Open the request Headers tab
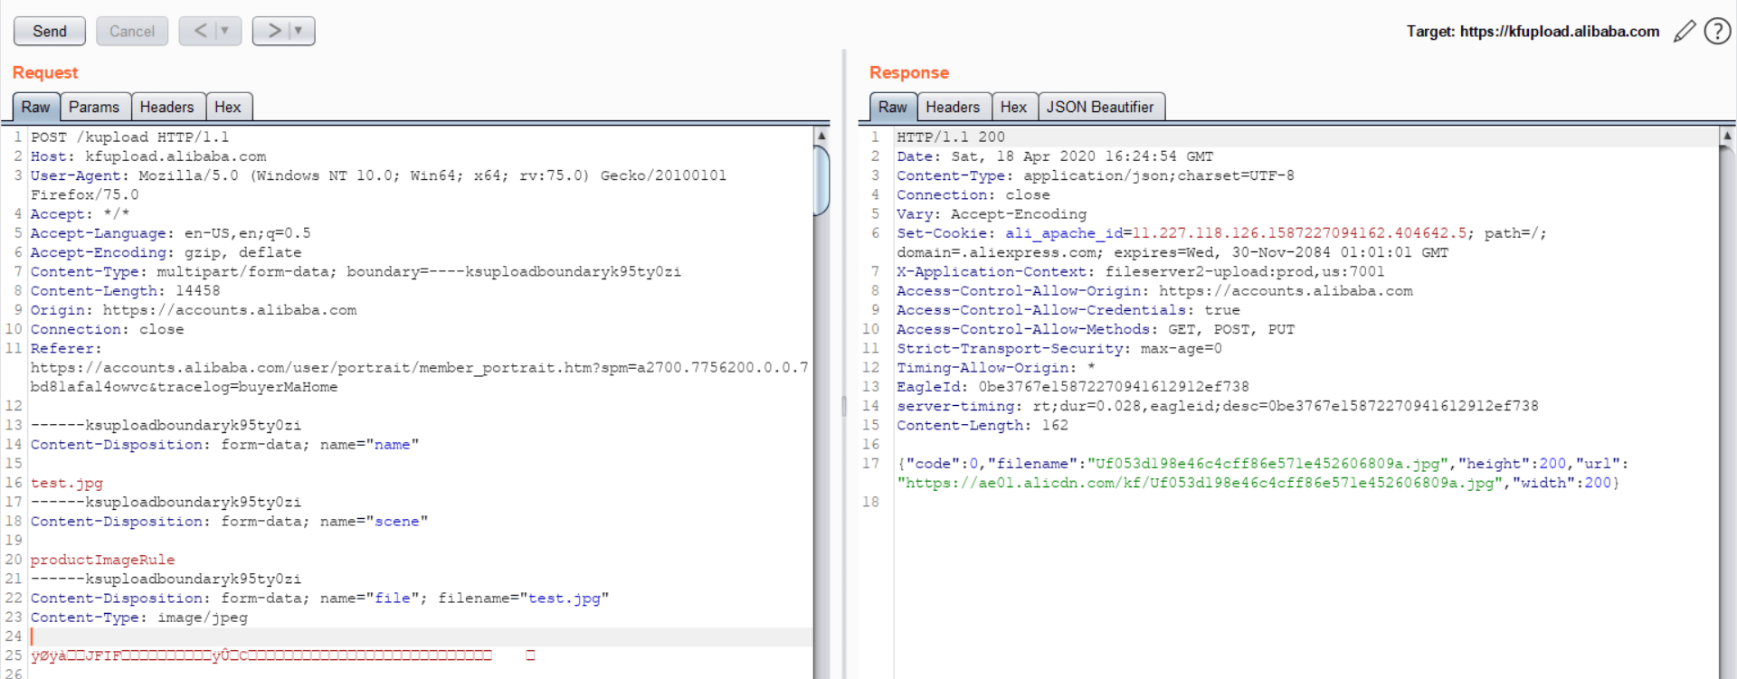Image resolution: width=1737 pixels, height=679 pixels. pos(166,107)
